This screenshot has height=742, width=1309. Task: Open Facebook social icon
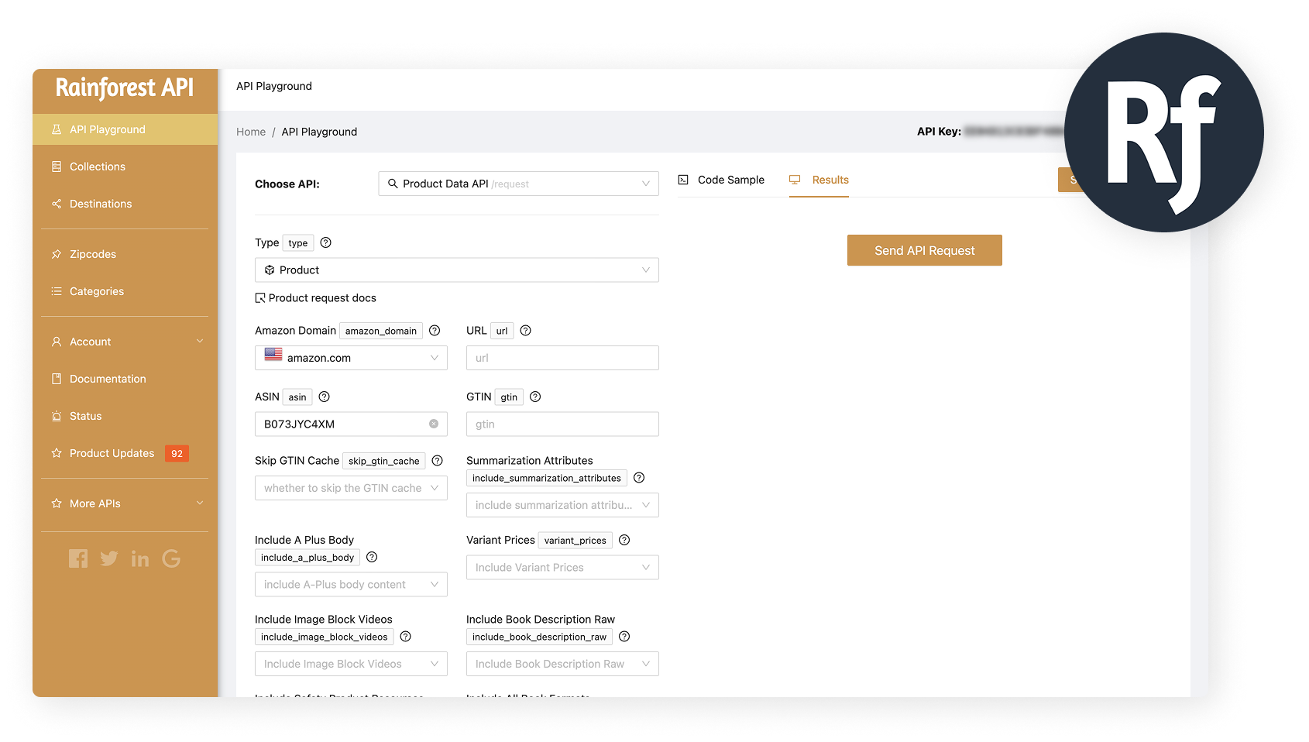coord(78,558)
